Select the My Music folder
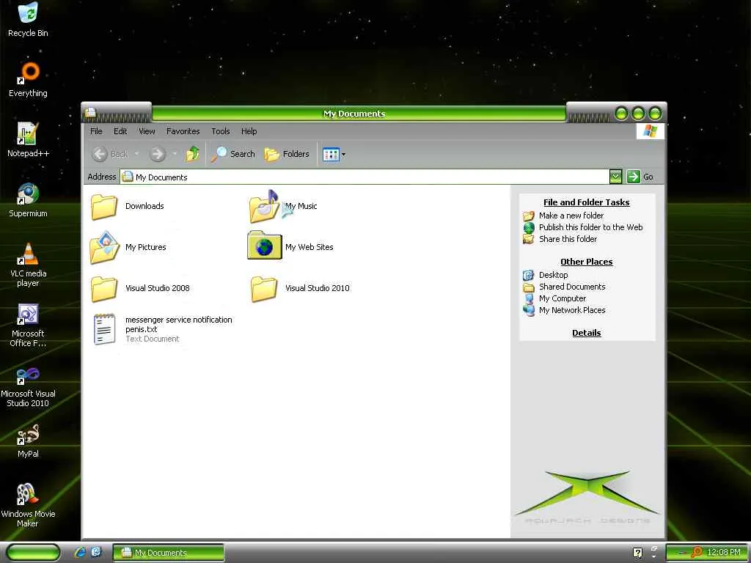Viewport: 751px width, 563px height. coord(283,206)
